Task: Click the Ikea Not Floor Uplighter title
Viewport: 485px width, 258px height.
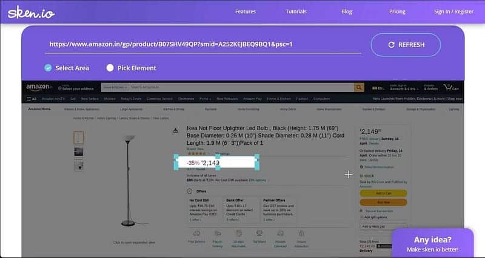Action: tap(266, 136)
